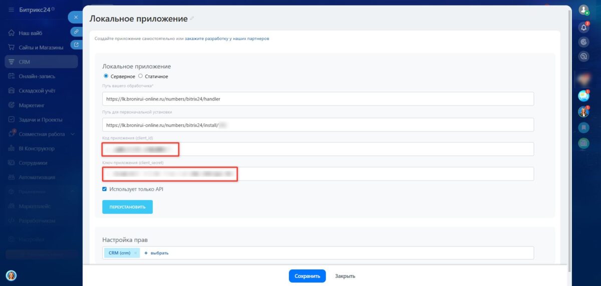Image resolution: width=601 pixels, height=286 pixels.
Task: Select CRM in the left menu
Action: pos(41,61)
